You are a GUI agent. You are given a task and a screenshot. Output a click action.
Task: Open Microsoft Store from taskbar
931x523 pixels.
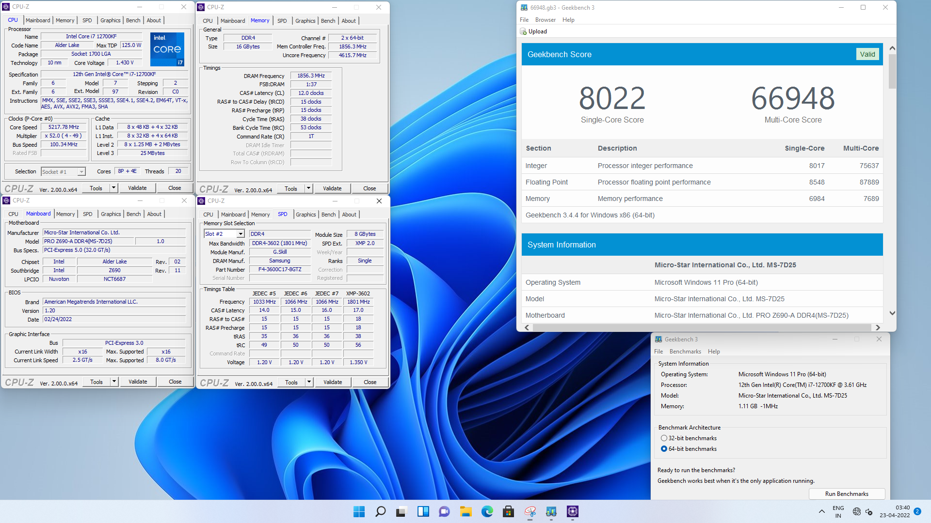pos(508,511)
